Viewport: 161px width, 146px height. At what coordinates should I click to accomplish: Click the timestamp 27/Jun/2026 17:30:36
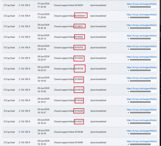[x=43, y=5]
